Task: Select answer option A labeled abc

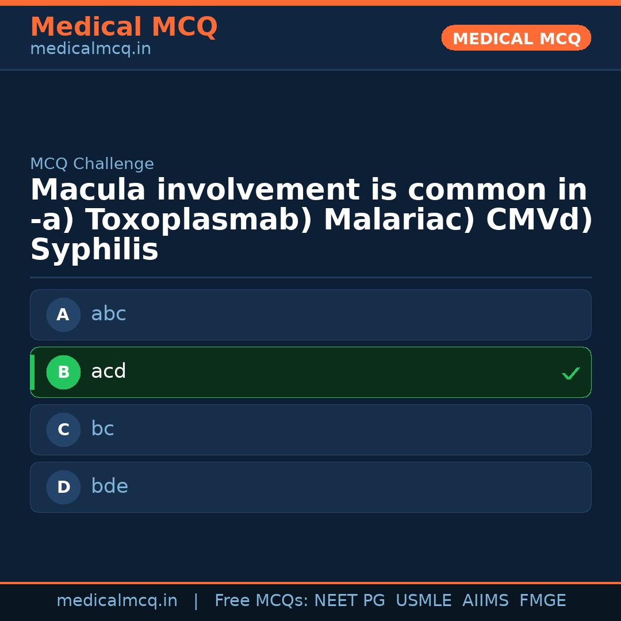Action: pos(310,315)
